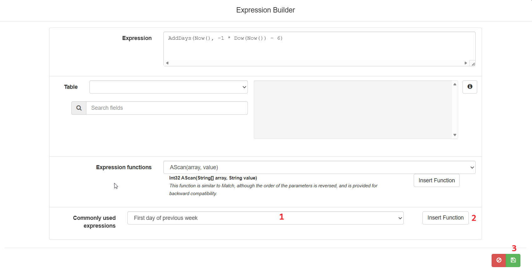The image size is (532, 273).
Task: Open the Table dropdown
Action: [169, 87]
